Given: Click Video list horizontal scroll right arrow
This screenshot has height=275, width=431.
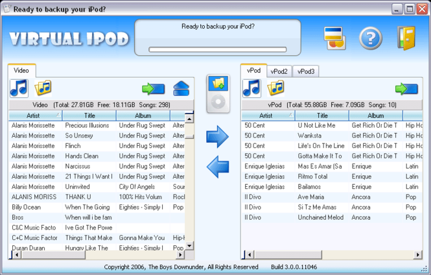Looking at the screenshot, I should point(180,255).
